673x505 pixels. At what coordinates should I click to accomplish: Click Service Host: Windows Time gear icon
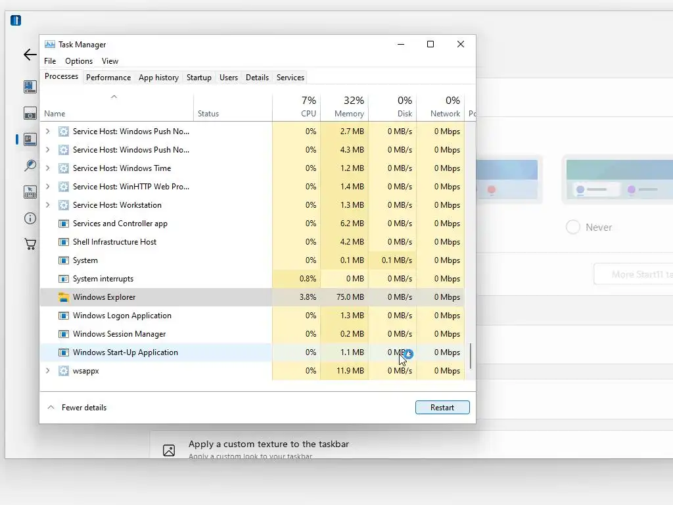(x=64, y=168)
